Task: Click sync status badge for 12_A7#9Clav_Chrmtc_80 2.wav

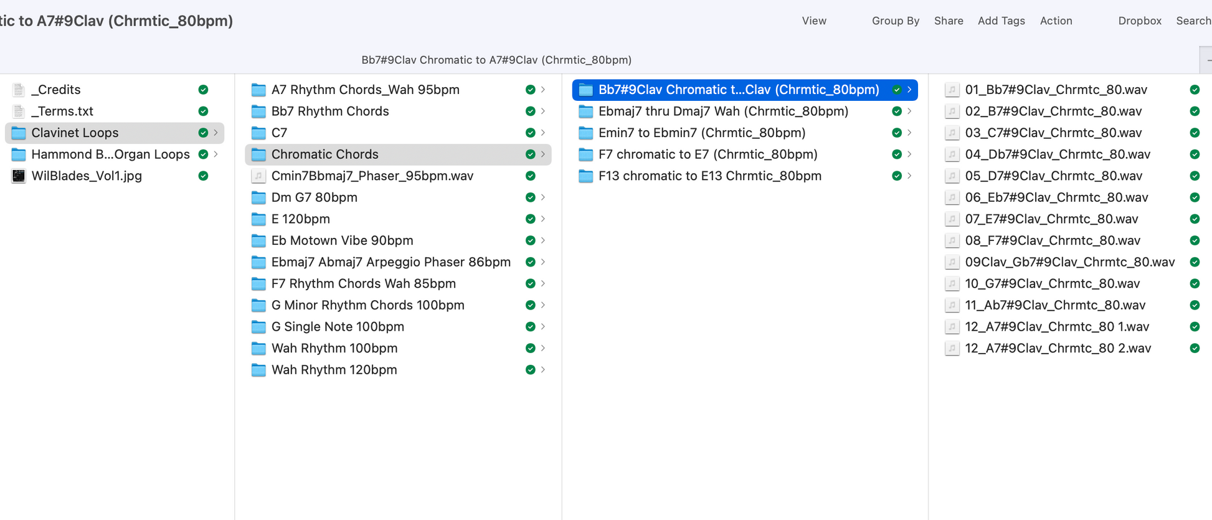Action: coord(1194,348)
